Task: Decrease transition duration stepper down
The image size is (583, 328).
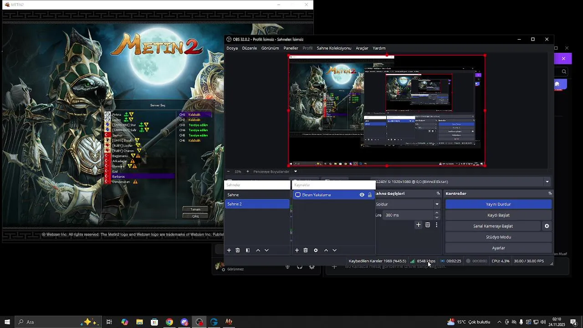Action: pyautogui.click(x=437, y=217)
